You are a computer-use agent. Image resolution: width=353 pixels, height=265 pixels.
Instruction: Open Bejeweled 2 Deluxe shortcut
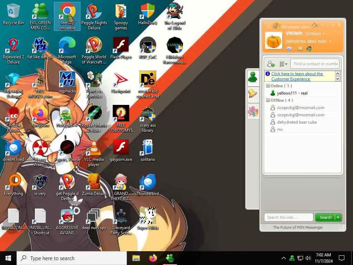tap(13, 51)
